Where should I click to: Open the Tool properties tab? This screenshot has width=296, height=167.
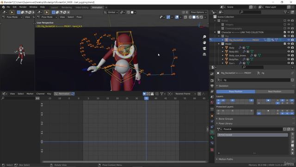click(212, 74)
